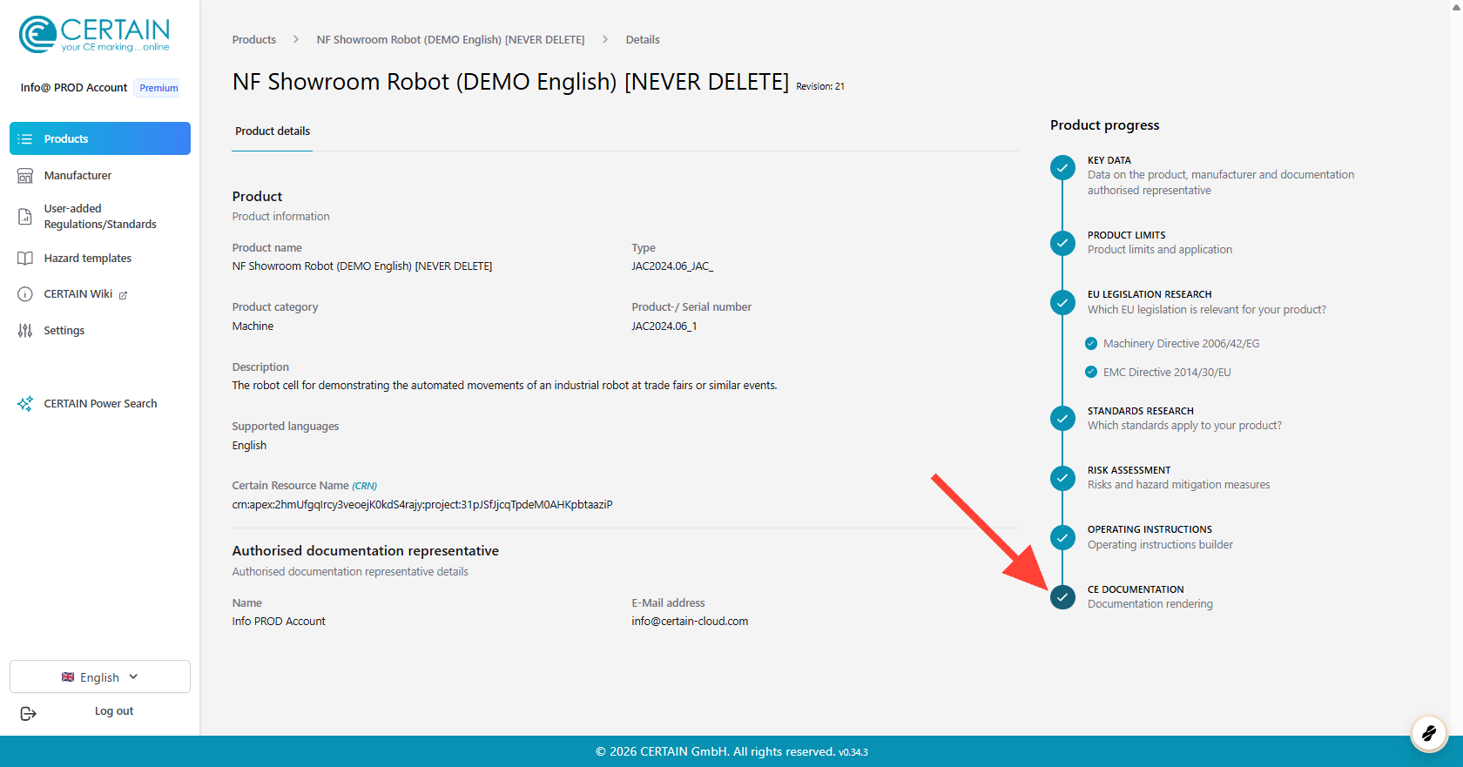Launch CERTAIN Power Search
Viewport: 1463px width, 767px height.
[x=100, y=404]
